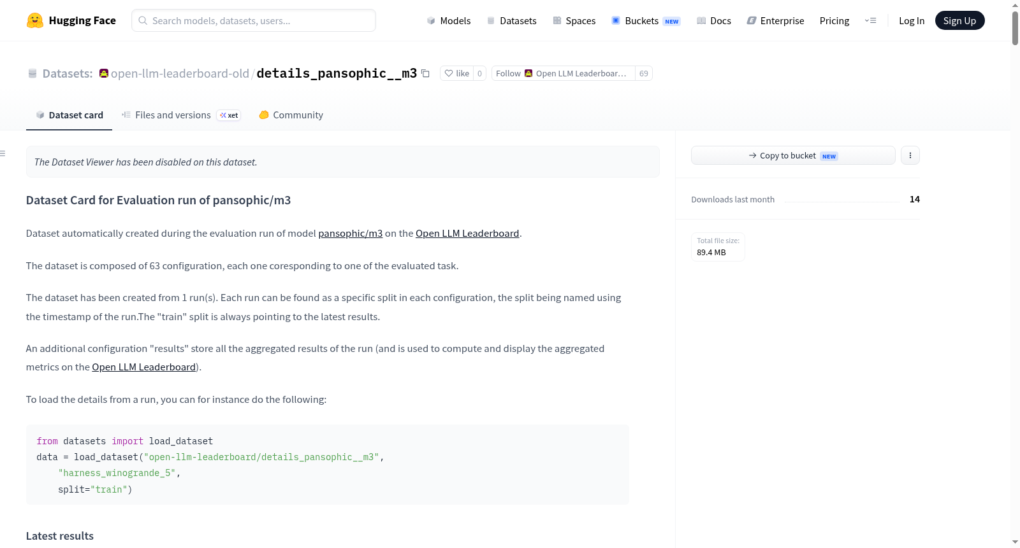Image resolution: width=1020 pixels, height=548 pixels.
Task: Click the Copy to bucket button
Action: click(x=793, y=155)
